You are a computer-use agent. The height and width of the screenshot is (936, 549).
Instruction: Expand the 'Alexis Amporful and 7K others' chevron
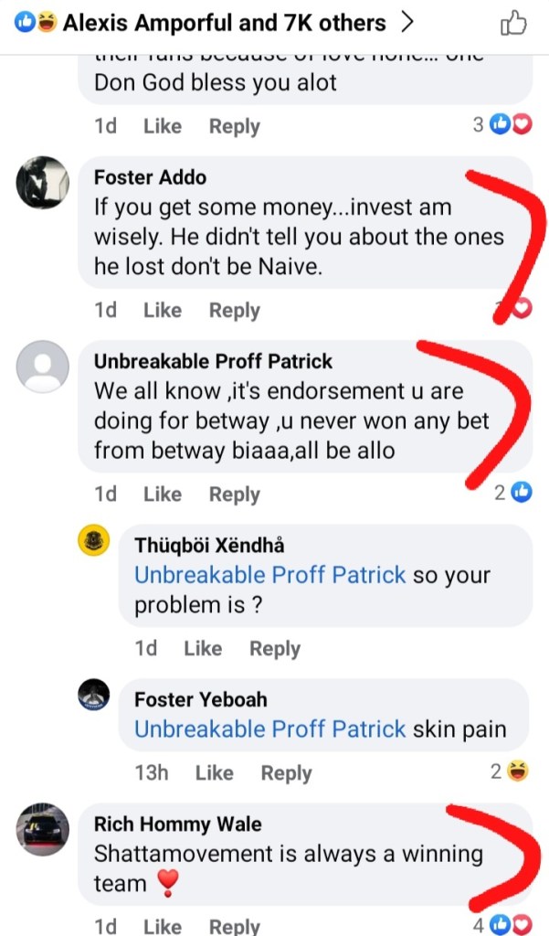click(407, 23)
